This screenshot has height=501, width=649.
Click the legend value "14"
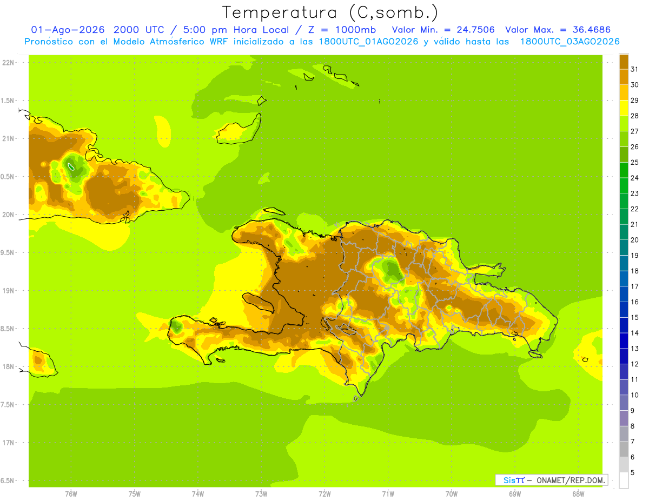[635, 333]
